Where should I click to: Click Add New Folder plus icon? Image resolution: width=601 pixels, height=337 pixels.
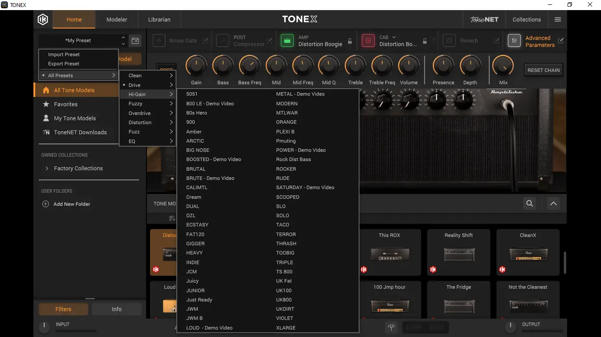[x=45, y=204]
